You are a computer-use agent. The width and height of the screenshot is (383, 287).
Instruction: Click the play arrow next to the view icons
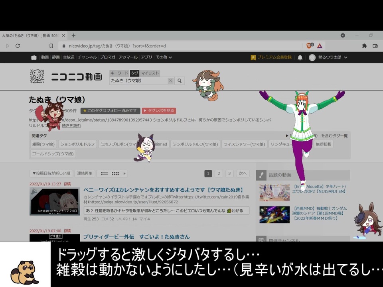(x=124, y=173)
